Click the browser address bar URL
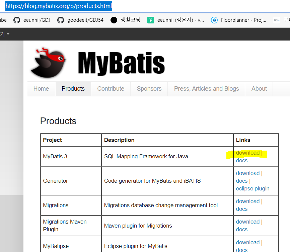The image size is (290, 252). [x=59, y=6]
